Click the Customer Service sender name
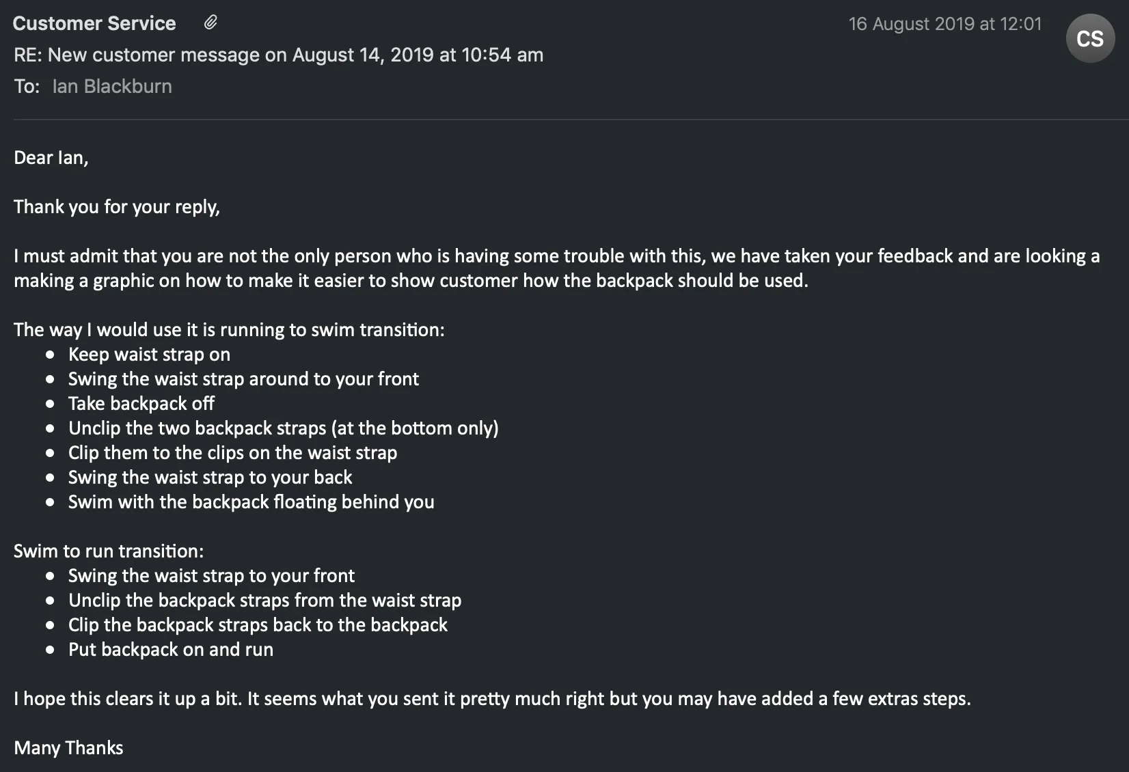The height and width of the screenshot is (772, 1129). tap(94, 23)
